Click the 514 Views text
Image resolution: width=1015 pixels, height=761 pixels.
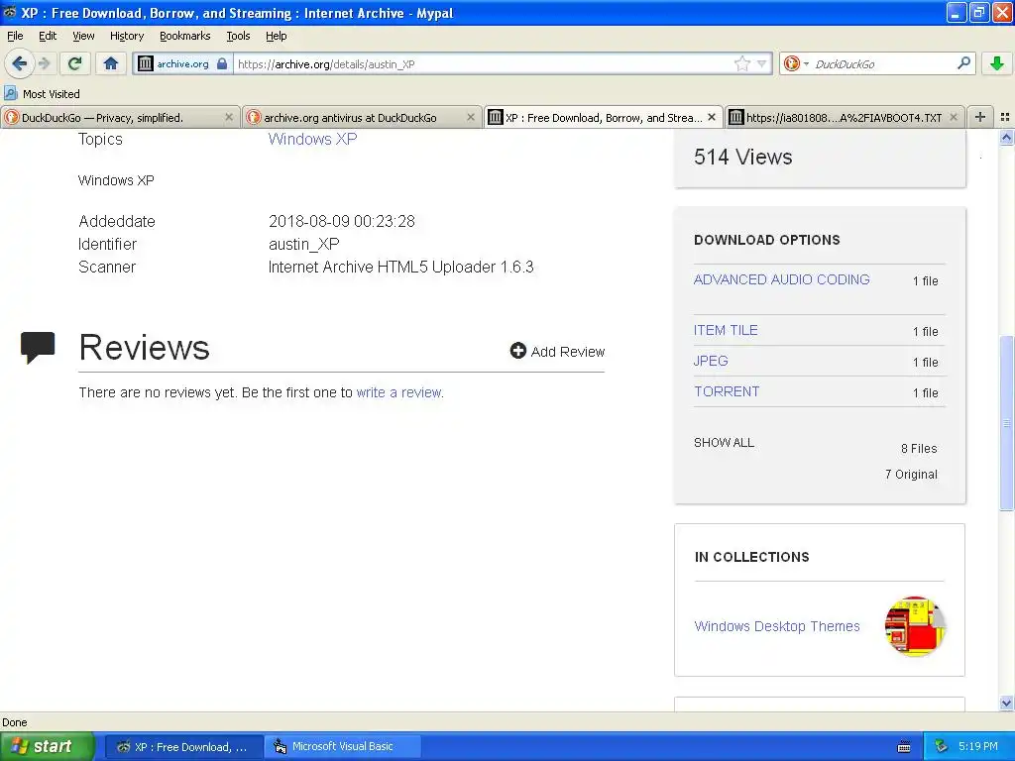743,157
